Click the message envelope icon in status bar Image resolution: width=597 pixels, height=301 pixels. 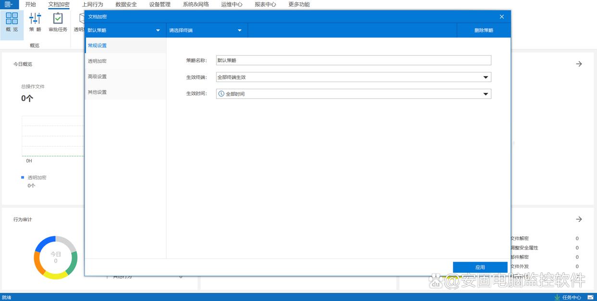(590, 297)
